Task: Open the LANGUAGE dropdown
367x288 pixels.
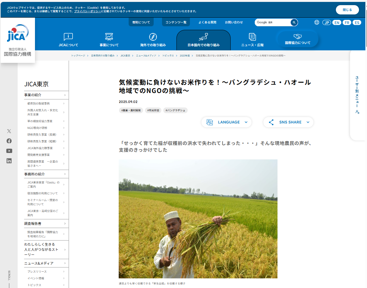Action: pyautogui.click(x=226, y=122)
